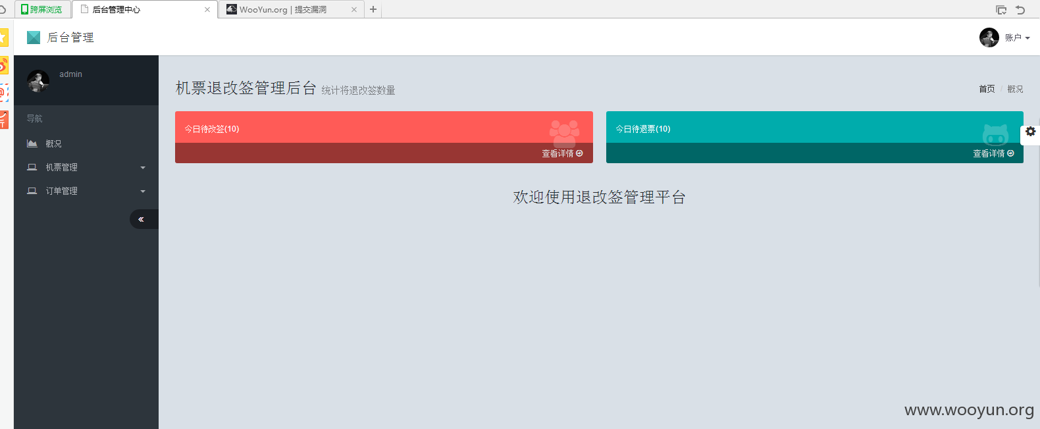The image size is (1040, 429).
Task: View details of 今日待退票 card
Action: 993,153
